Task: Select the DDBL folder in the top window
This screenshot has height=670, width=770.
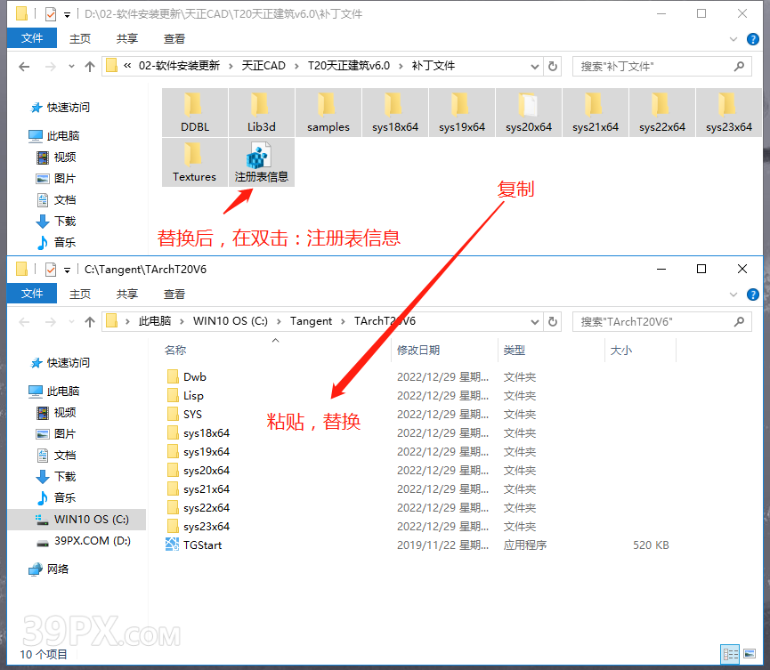Action: [x=195, y=112]
